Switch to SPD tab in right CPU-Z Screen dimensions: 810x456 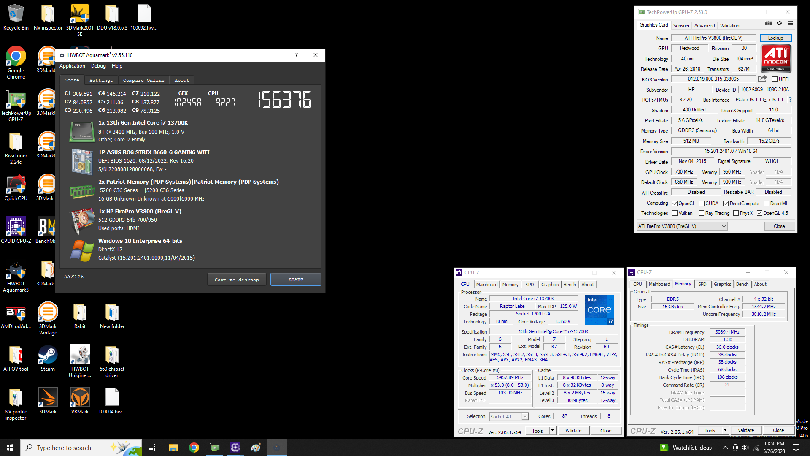coord(702,284)
